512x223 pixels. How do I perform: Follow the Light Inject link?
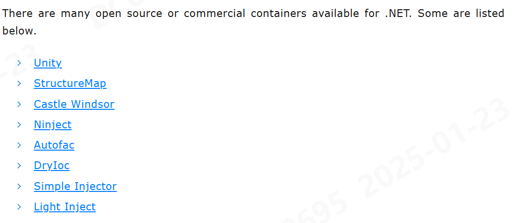pyautogui.click(x=65, y=206)
